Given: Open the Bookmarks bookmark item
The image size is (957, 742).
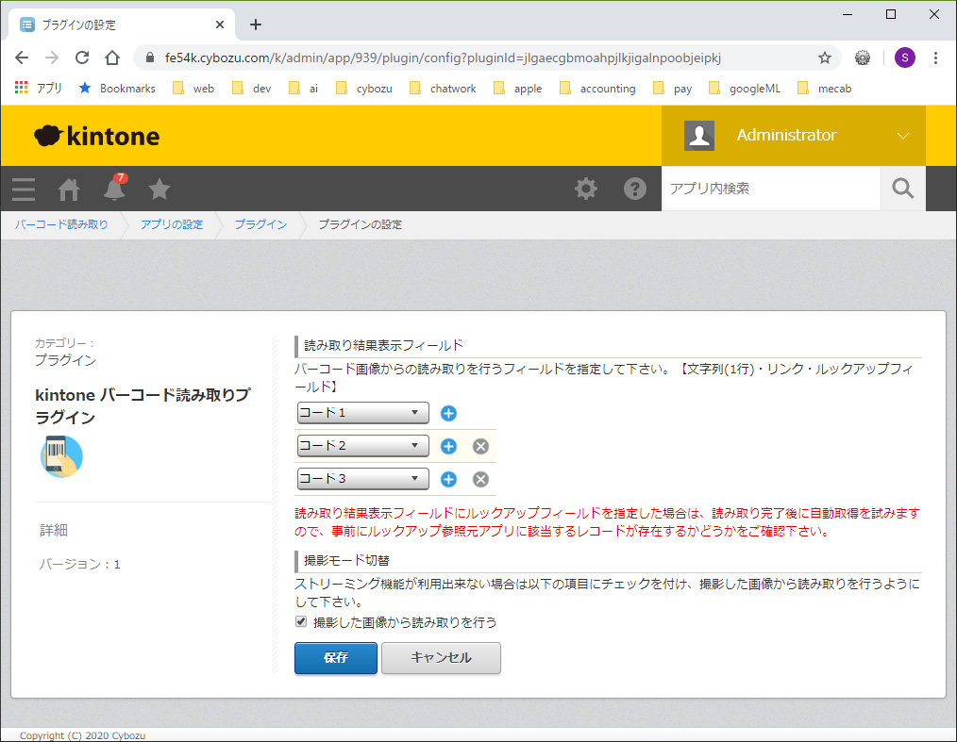Looking at the screenshot, I should click(x=117, y=89).
